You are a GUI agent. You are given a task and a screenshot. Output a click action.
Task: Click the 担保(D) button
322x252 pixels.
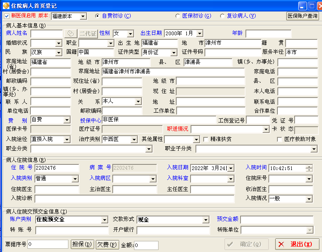(x=82, y=244)
